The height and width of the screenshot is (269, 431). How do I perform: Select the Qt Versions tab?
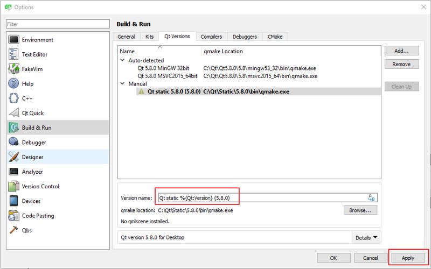coord(177,36)
